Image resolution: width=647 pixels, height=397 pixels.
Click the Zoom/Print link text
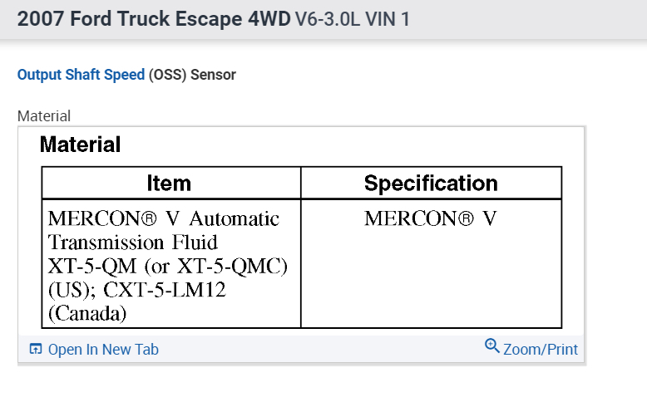click(541, 350)
